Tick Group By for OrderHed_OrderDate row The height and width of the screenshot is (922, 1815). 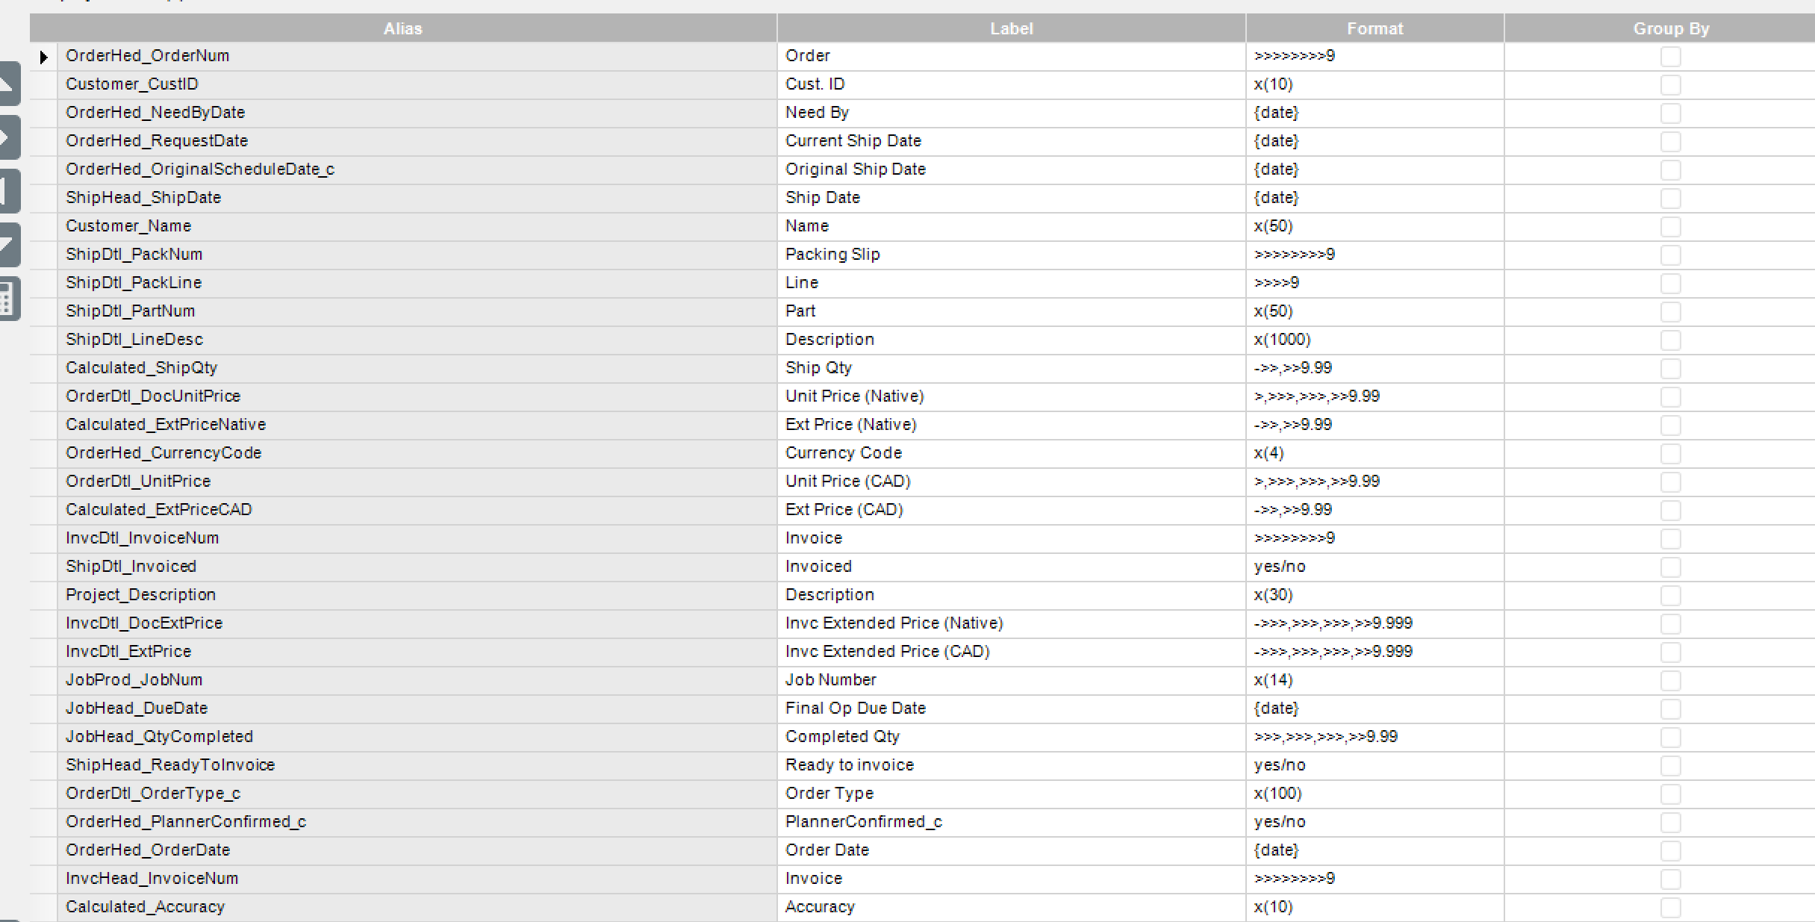(x=1670, y=851)
